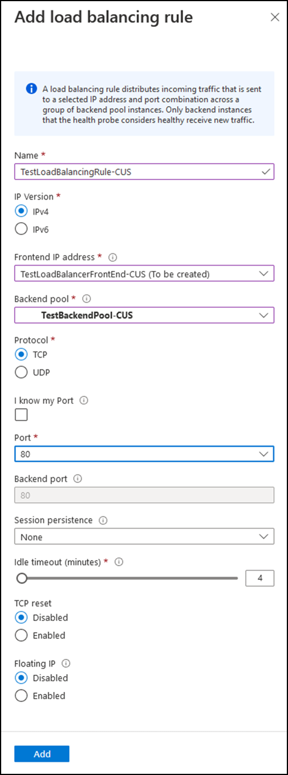Image resolution: width=288 pixels, height=775 pixels.
Task: Tick the I know my Port checkbox
Action: pos(21,415)
